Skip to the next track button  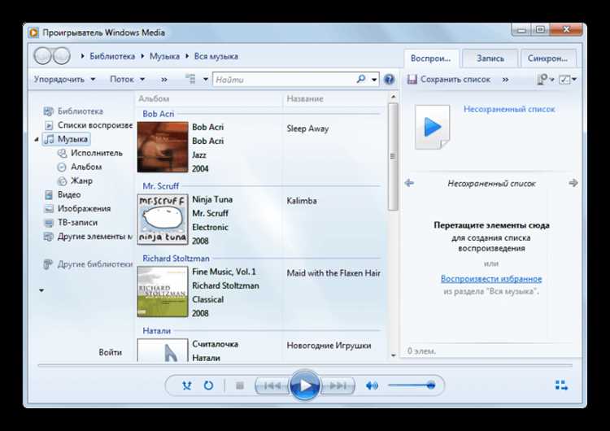pyautogui.click(x=338, y=385)
